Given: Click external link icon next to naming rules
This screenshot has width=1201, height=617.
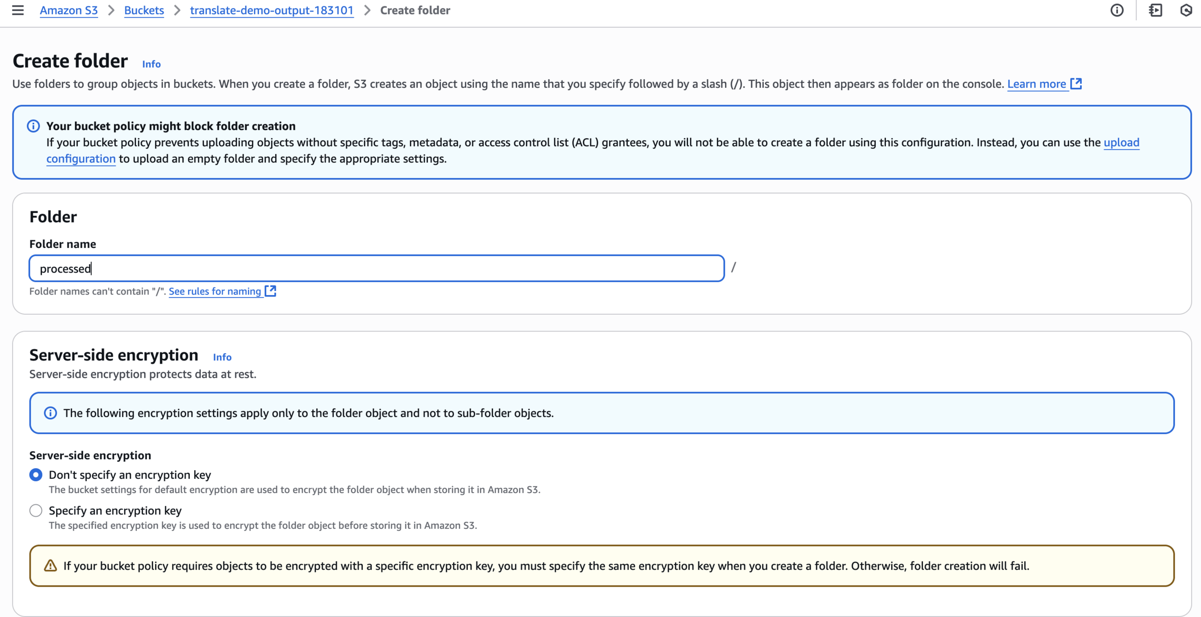Looking at the screenshot, I should point(270,291).
